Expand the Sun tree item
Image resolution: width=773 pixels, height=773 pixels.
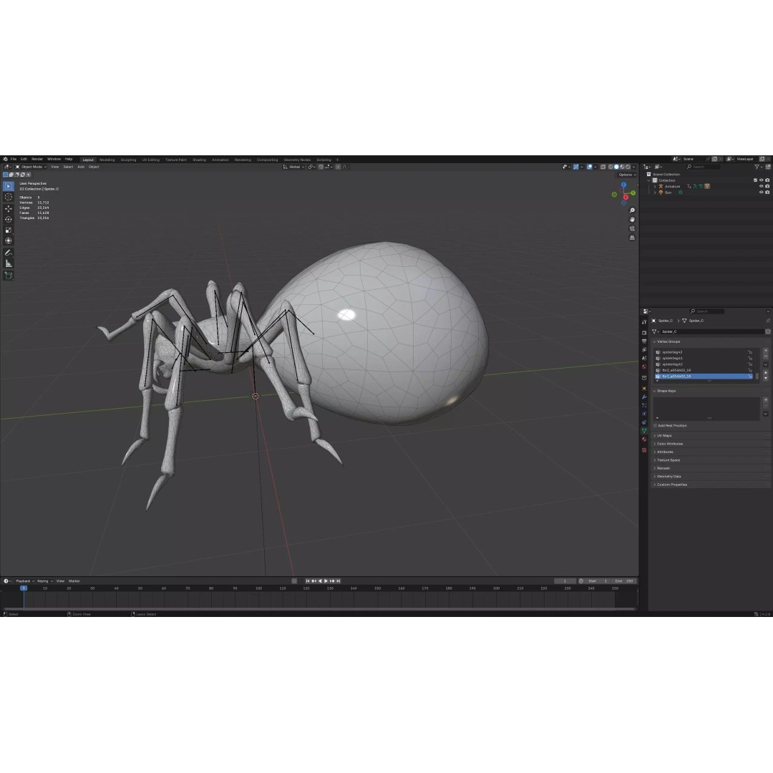tap(655, 193)
